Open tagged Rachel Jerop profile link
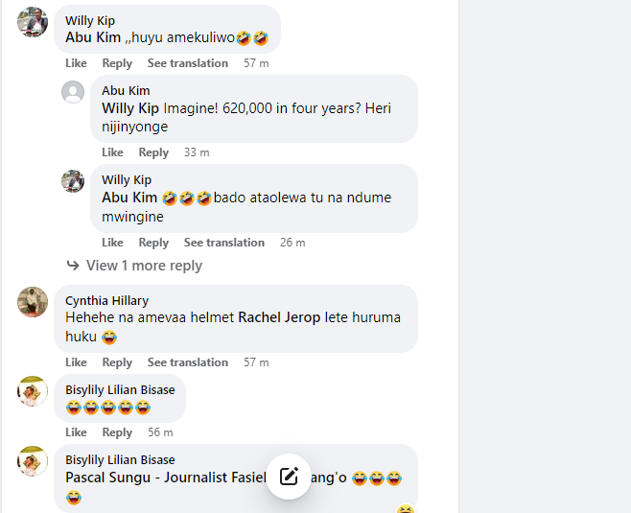Screen dimensions: 631x513 [279, 317]
